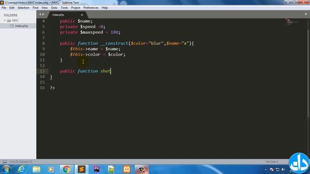Launch Internet Explorer from taskbar

click(x=21, y=169)
